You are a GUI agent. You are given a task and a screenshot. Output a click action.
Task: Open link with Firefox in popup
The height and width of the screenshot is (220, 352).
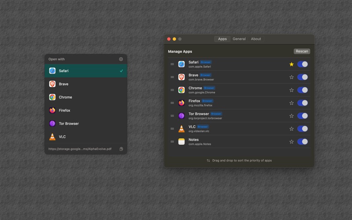click(x=86, y=110)
